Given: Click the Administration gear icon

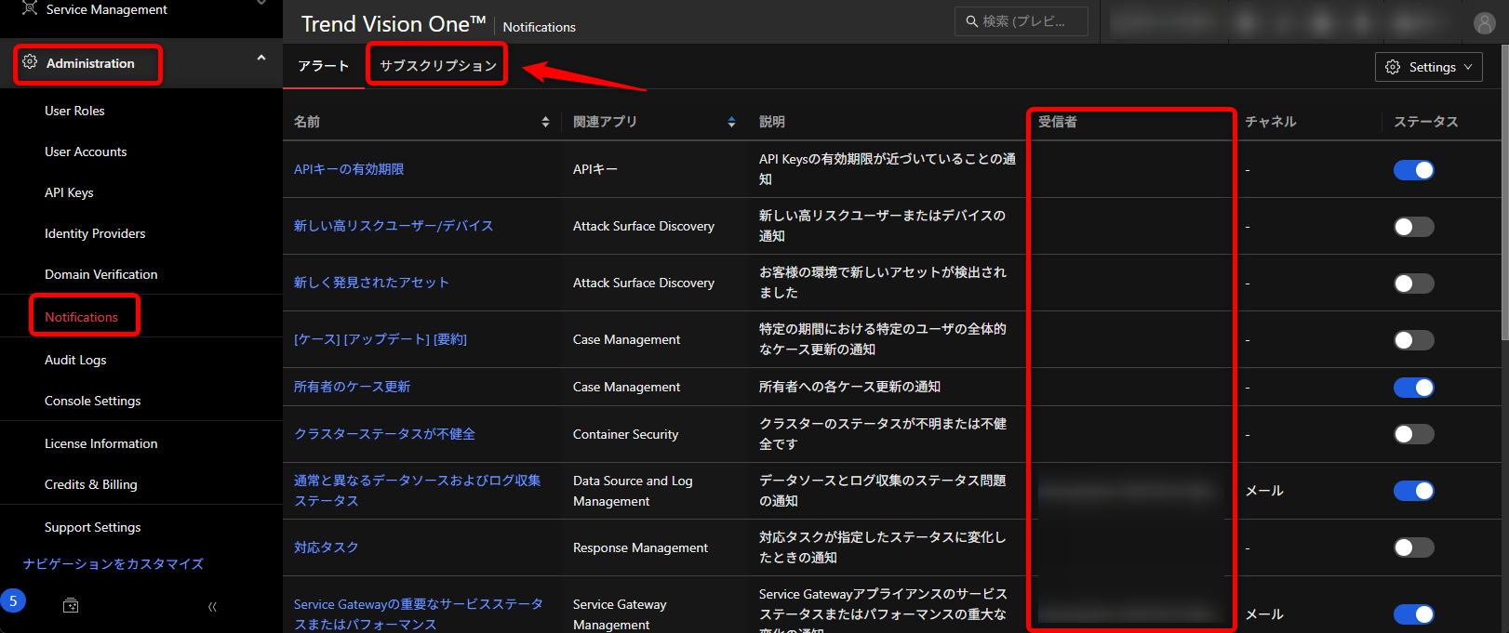Looking at the screenshot, I should tap(30, 62).
